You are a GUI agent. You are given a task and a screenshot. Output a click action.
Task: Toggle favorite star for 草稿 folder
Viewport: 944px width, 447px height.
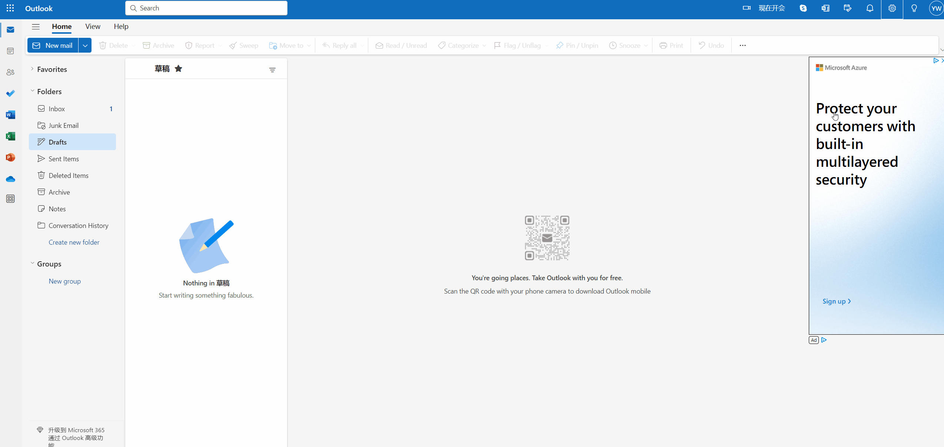tap(179, 69)
